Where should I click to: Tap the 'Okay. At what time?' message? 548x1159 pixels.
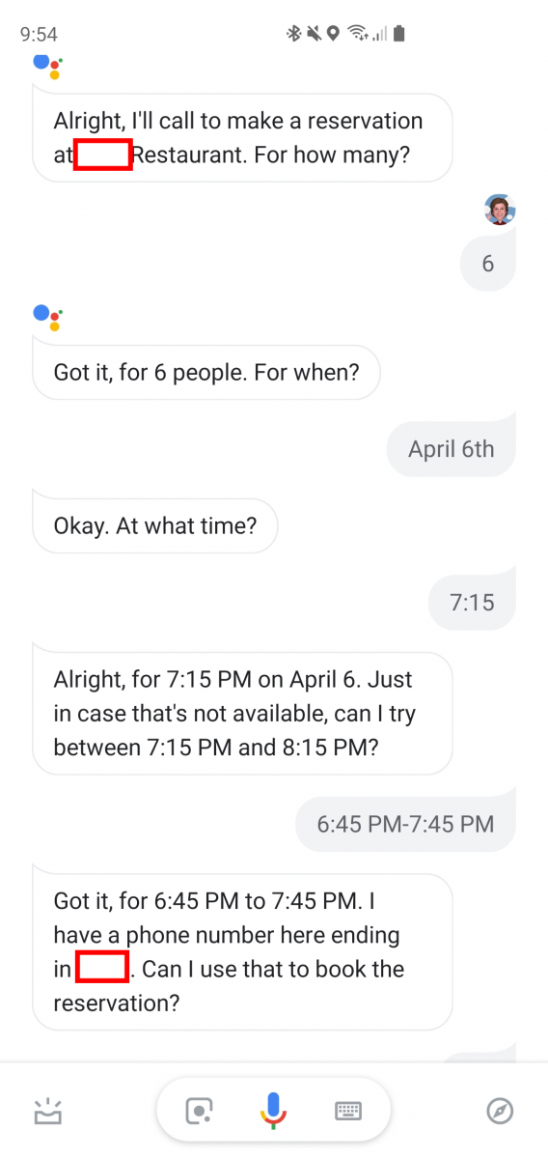click(x=155, y=526)
